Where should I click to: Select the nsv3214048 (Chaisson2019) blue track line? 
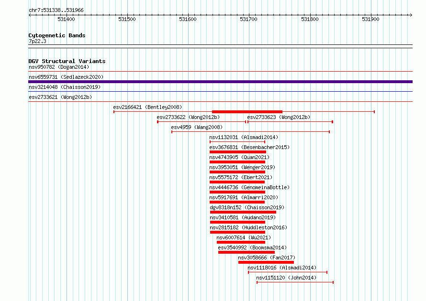220,92
